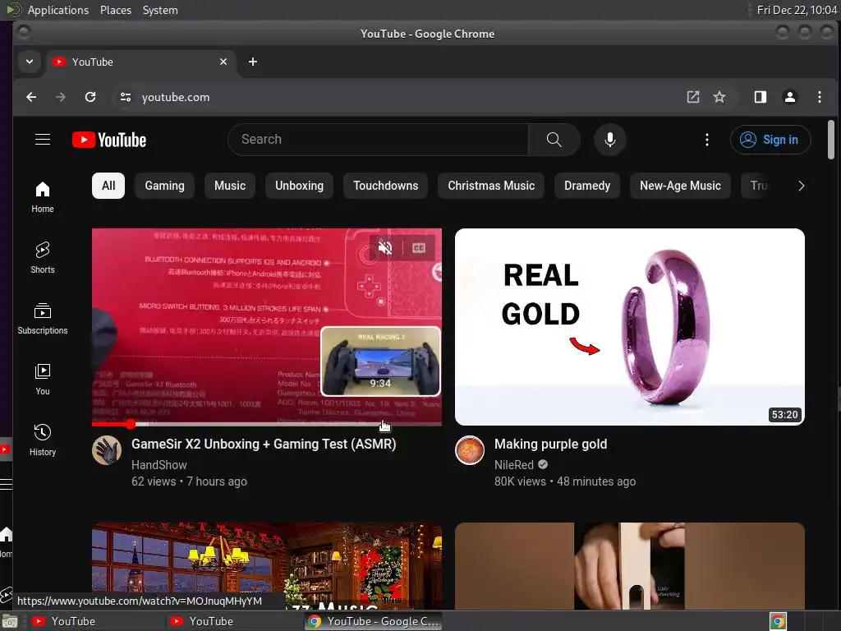The width and height of the screenshot is (841, 631).
Task: Open the hand woodworking video thumbnail
Action: pos(630,566)
